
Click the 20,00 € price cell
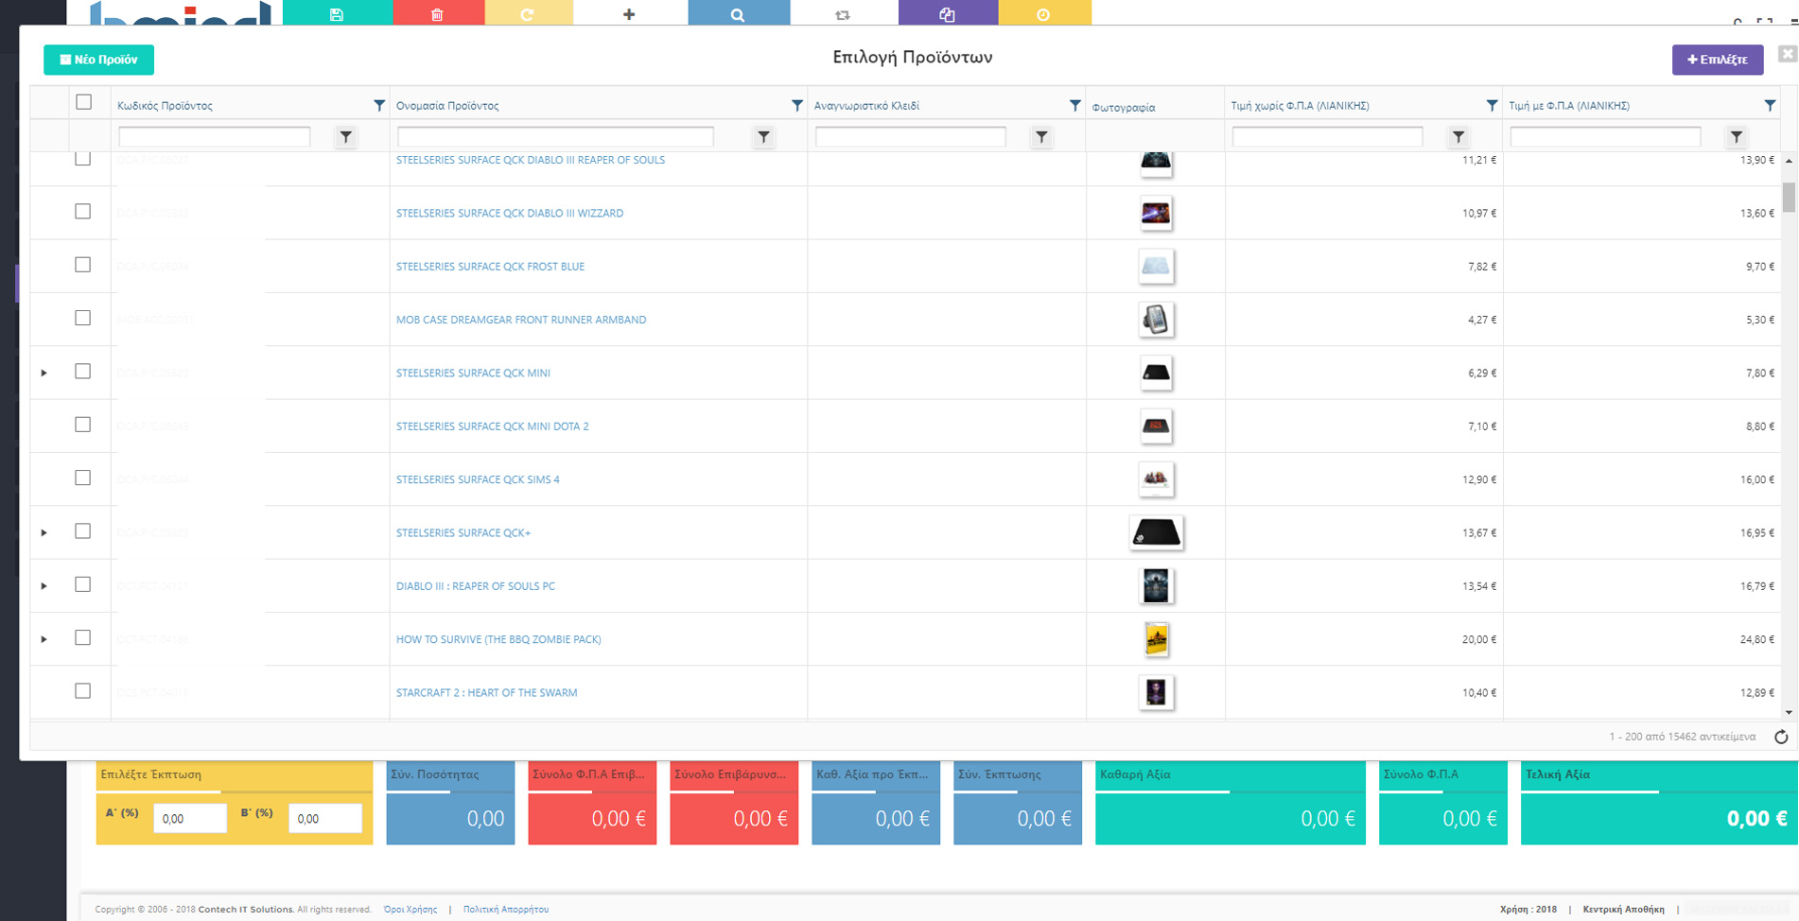click(1364, 639)
